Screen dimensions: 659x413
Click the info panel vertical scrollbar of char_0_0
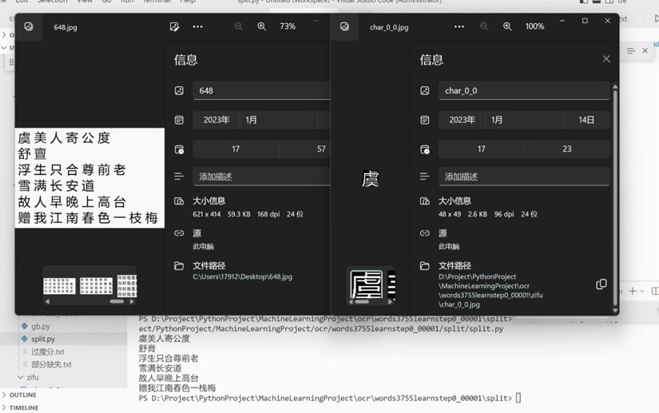pyautogui.click(x=615, y=197)
